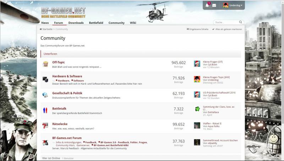Open the Downloads menu item
This screenshot has height=161, width=284.
[x=76, y=23]
